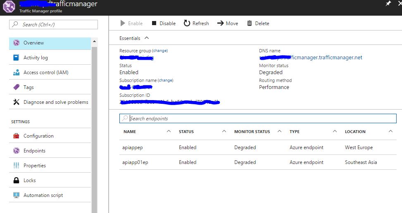This screenshot has width=402, height=213.
Task: Click the Refresh circular arrow icon
Action: [x=187, y=23]
